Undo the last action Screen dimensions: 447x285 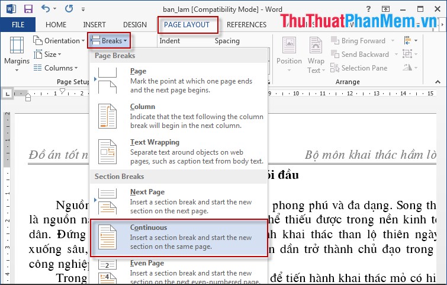(46, 8)
